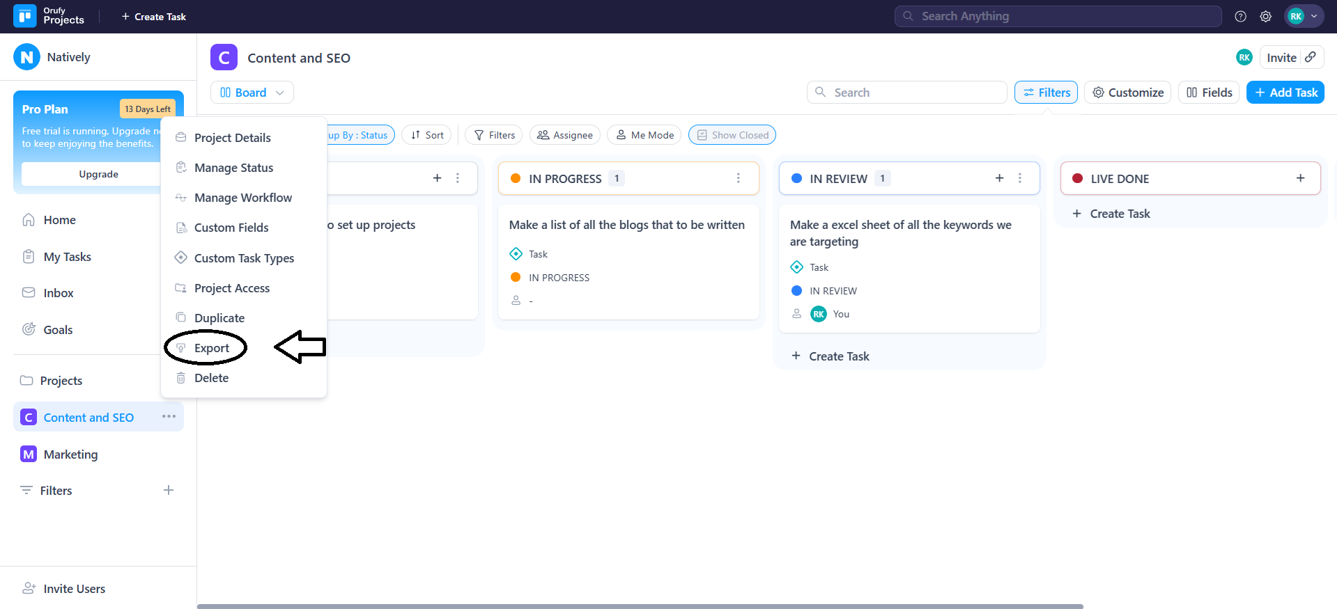Expand the Board view dropdown
This screenshot has width=1337, height=609.
point(252,93)
